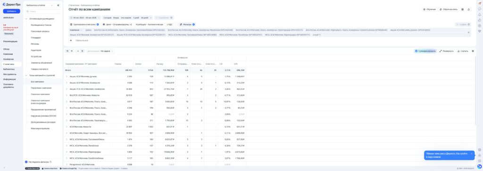
Task: Click the Директ Про logo
Action: click(x=11, y=5)
